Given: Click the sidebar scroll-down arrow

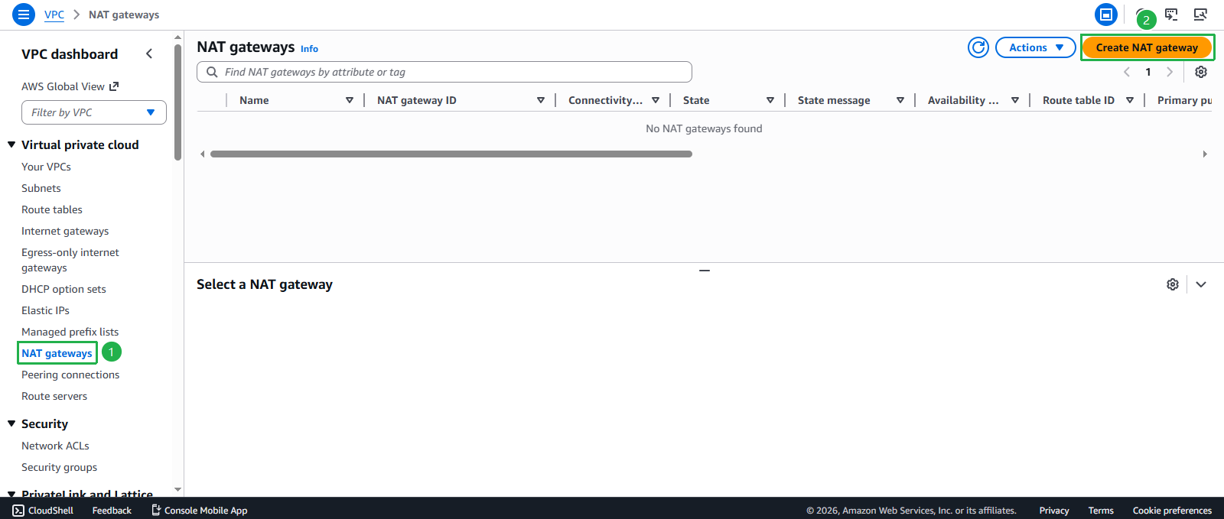Looking at the screenshot, I should tap(178, 489).
